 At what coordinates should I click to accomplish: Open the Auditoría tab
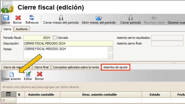[22, 29]
